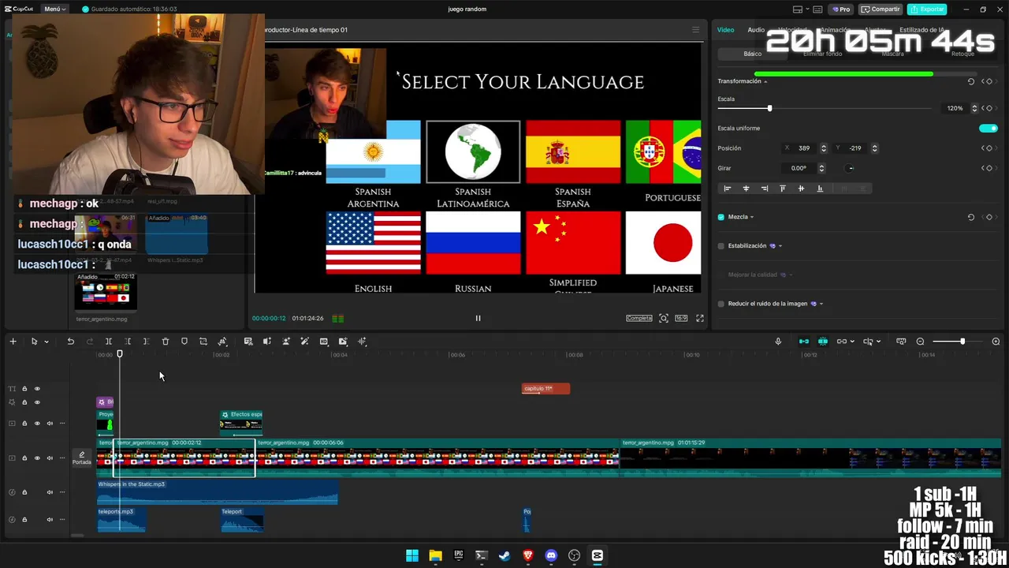Reset the Transformación section
The image size is (1009, 568).
[x=970, y=81]
